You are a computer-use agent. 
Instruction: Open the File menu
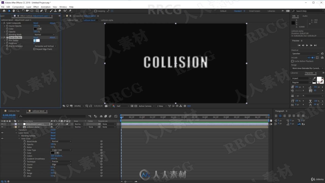[3, 7]
